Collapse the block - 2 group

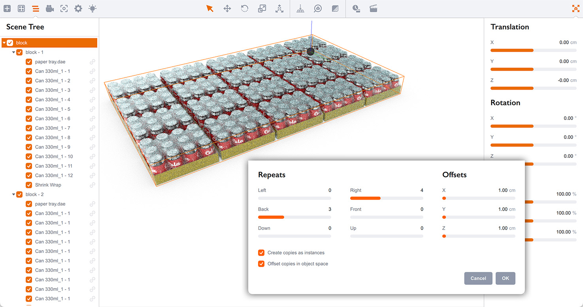click(x=13, y=194)
